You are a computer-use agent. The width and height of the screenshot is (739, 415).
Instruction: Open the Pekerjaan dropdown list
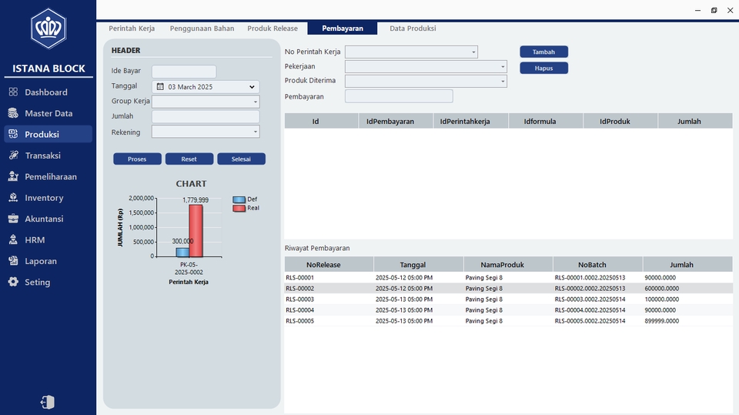pyautogui.click(x=503, y=67)
